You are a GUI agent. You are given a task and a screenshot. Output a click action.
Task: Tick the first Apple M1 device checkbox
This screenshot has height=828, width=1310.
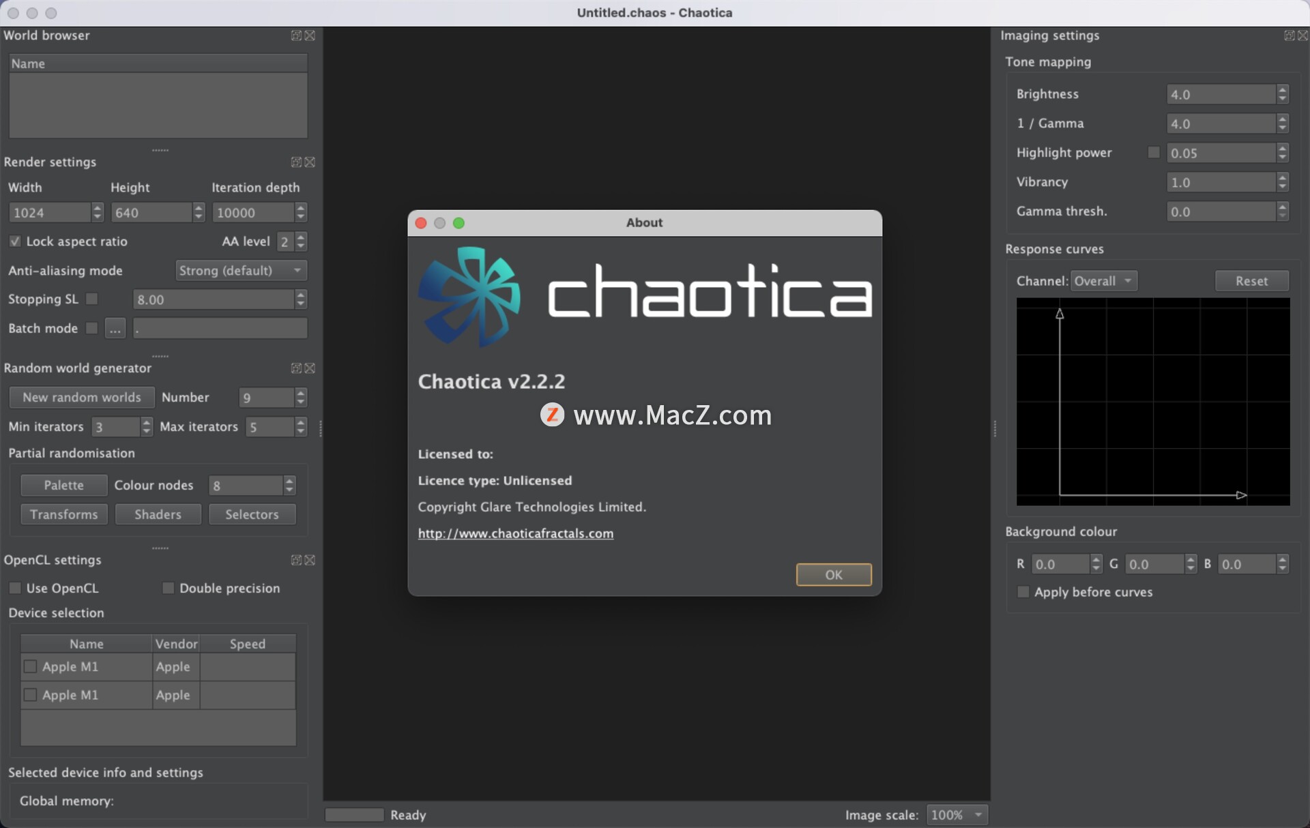point(30,666)
